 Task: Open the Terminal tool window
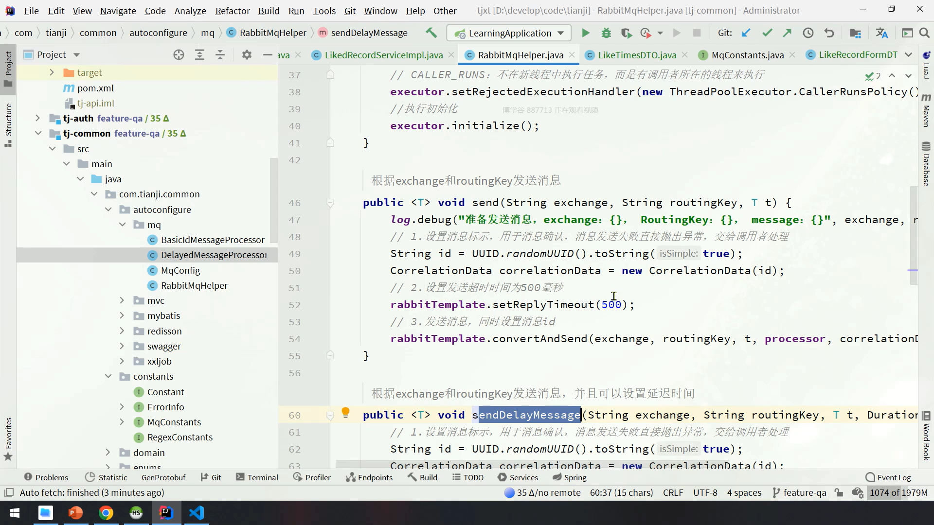coord(257,477)
